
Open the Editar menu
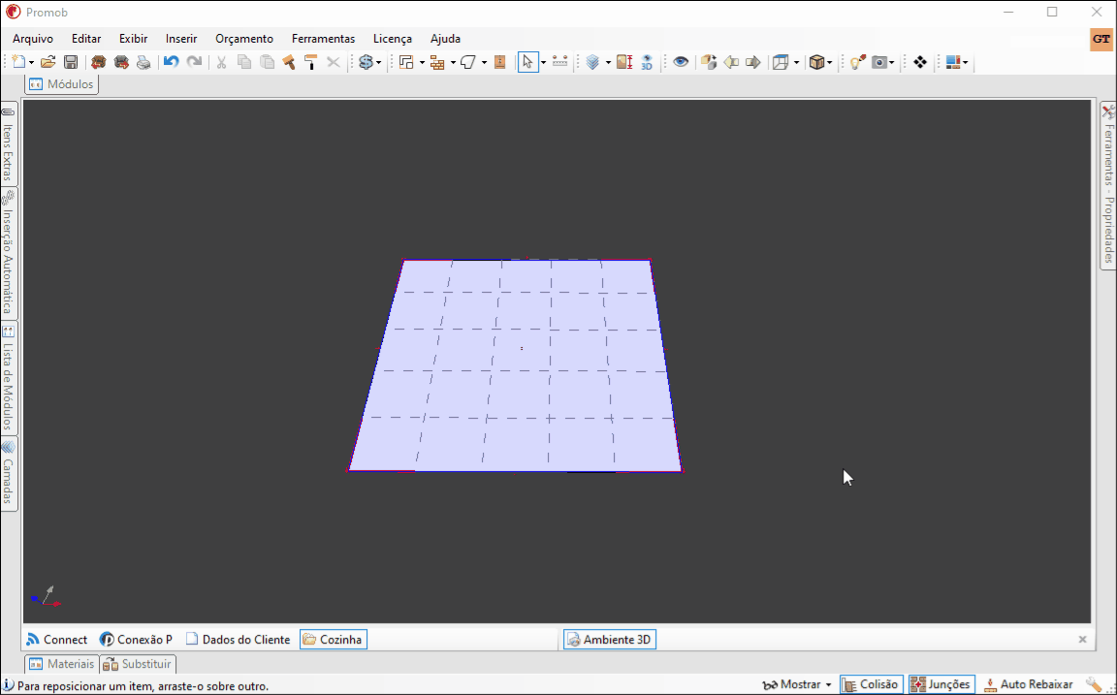coord(86,39)
